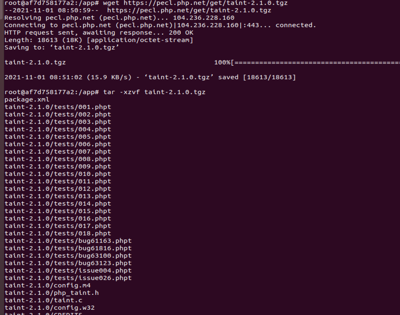
Task: Click the taint-2.1.0/php_taint.h line
Action: pyautogui.click(x=52, y=293)
